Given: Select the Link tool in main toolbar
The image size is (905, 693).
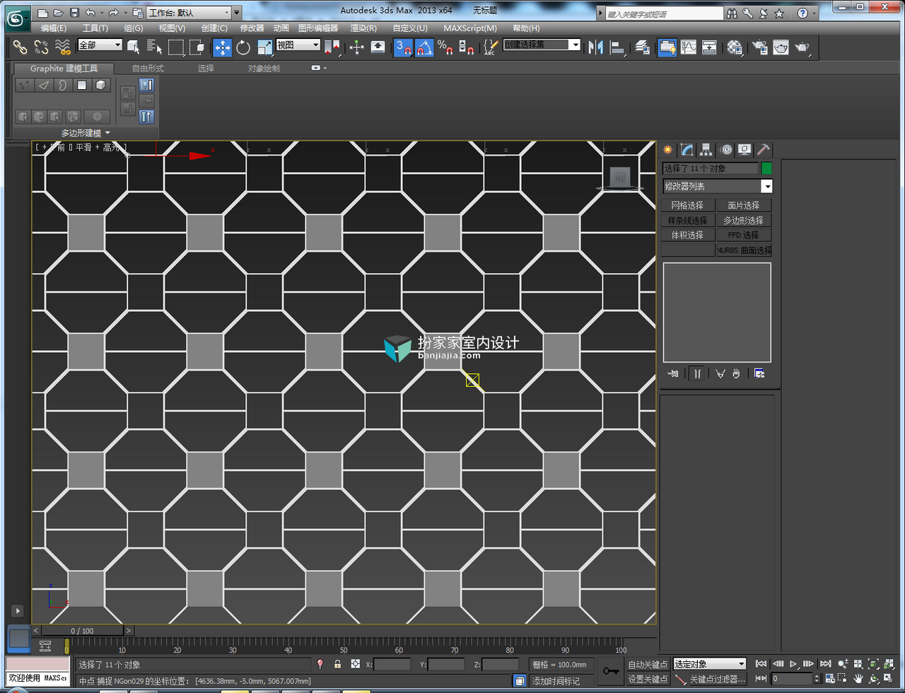Looking at the screenshot, I should click(21, 47).
